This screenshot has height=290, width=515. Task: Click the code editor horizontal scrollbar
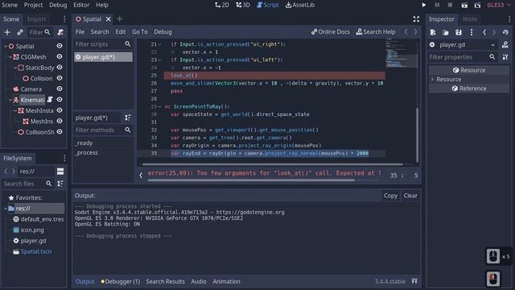pos(273,164)
